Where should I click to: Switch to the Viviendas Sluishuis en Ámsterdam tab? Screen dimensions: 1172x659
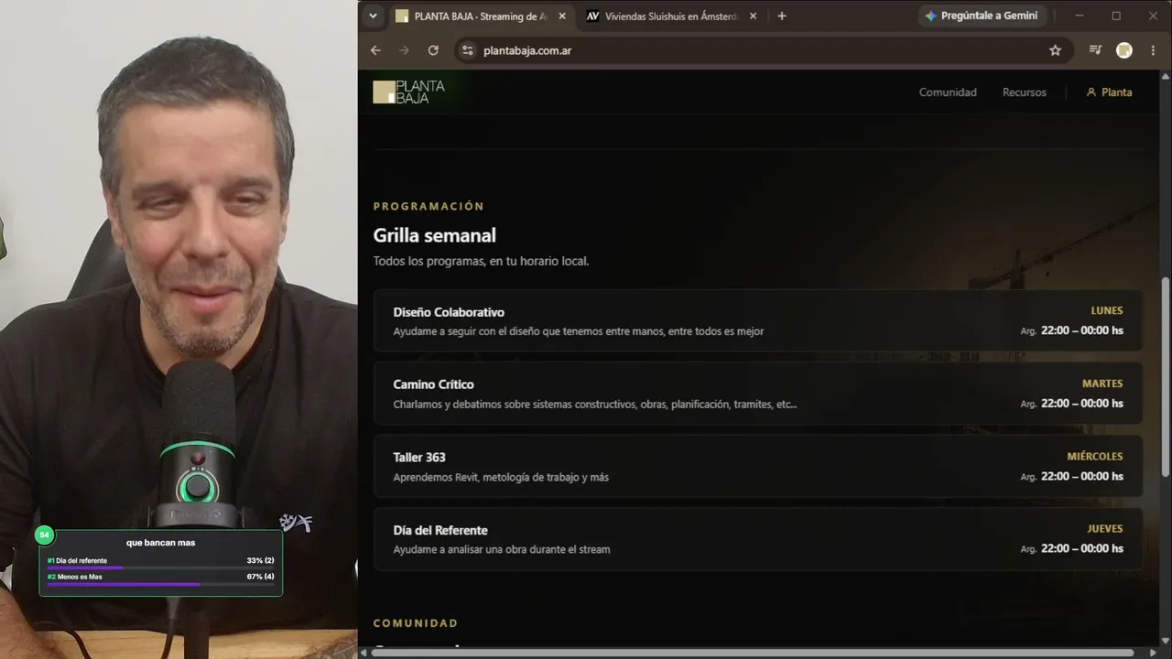click(x=671, y=16)
